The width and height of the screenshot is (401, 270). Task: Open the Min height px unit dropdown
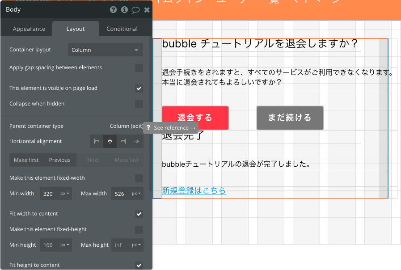[65, 245]
